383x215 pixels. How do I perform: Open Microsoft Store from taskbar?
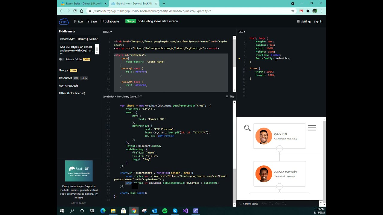point(123,211)
